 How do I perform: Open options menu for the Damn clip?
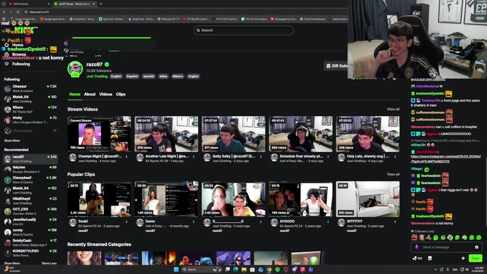tap(194, 221)
